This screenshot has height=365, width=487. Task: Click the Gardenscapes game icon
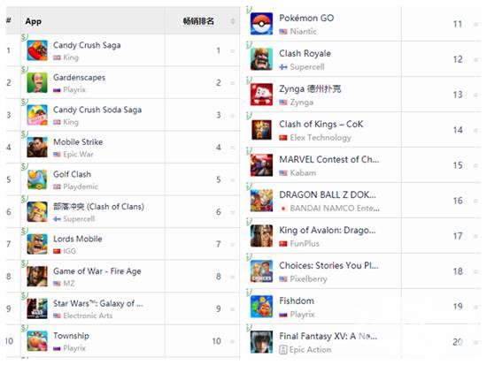pyautogui.click(x=37, y=82)
